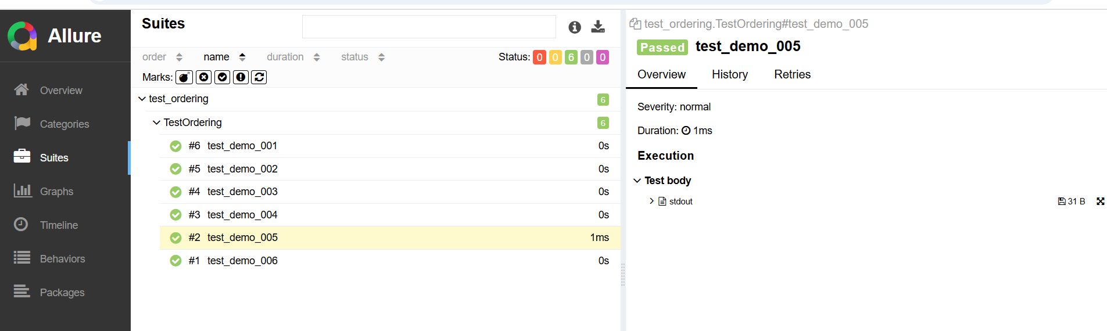Viewport: 1107px width, 331px height.
Task: Toggle the skipped gray status filter
Action: (587, 57)
